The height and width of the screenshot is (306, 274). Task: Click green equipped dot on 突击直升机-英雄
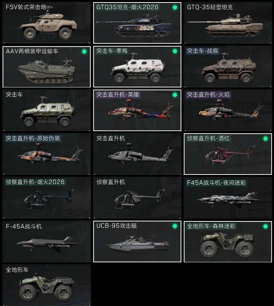click(x=175, y=95)
